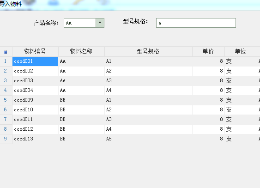The height and width of the screenshot is (188, 260).
Task: Click row header number 2
Action: point(6,71)
